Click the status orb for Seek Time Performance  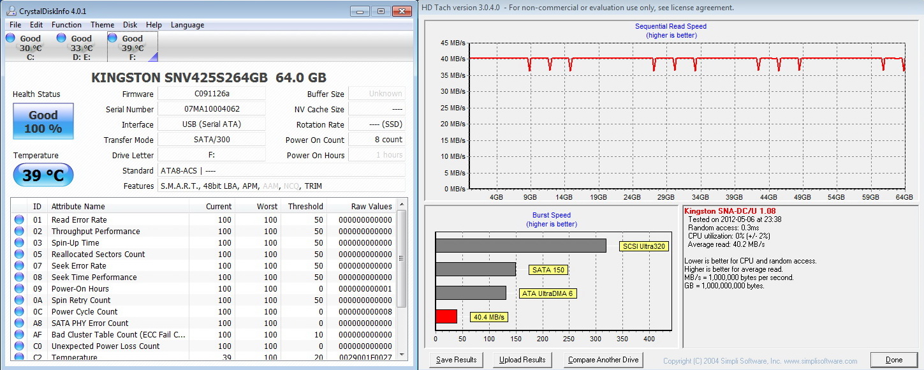19,277
